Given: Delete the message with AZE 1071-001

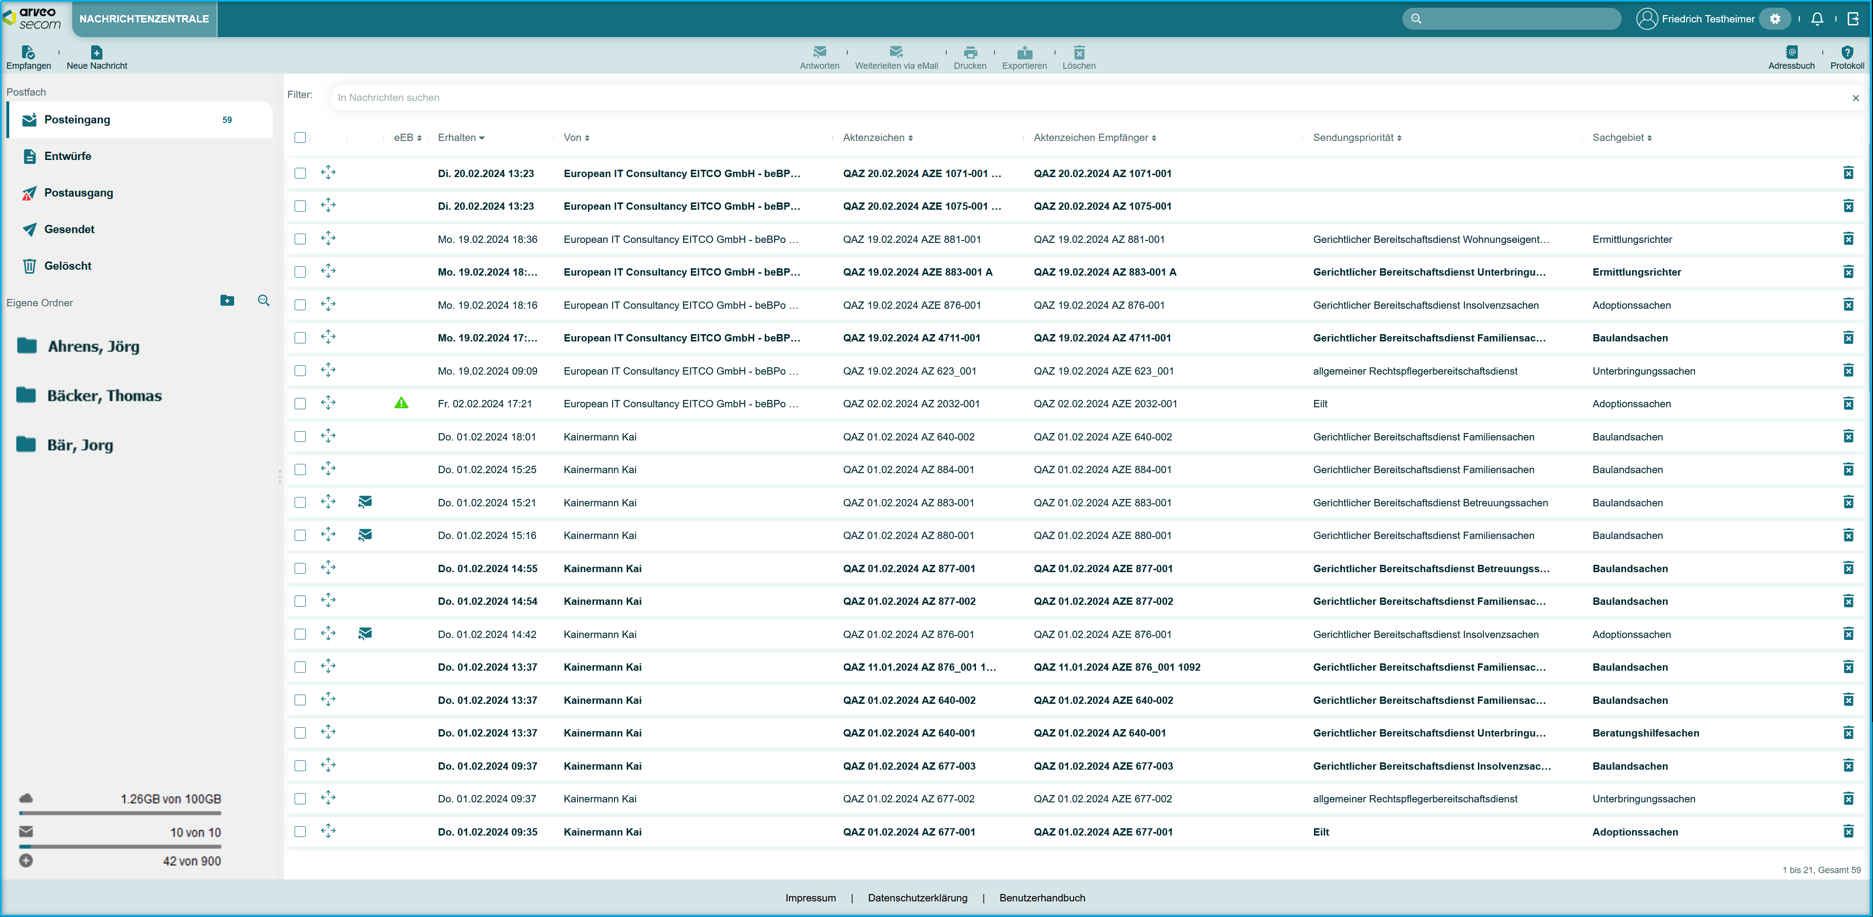Looking at the screenshot, I should point(1848,173).
